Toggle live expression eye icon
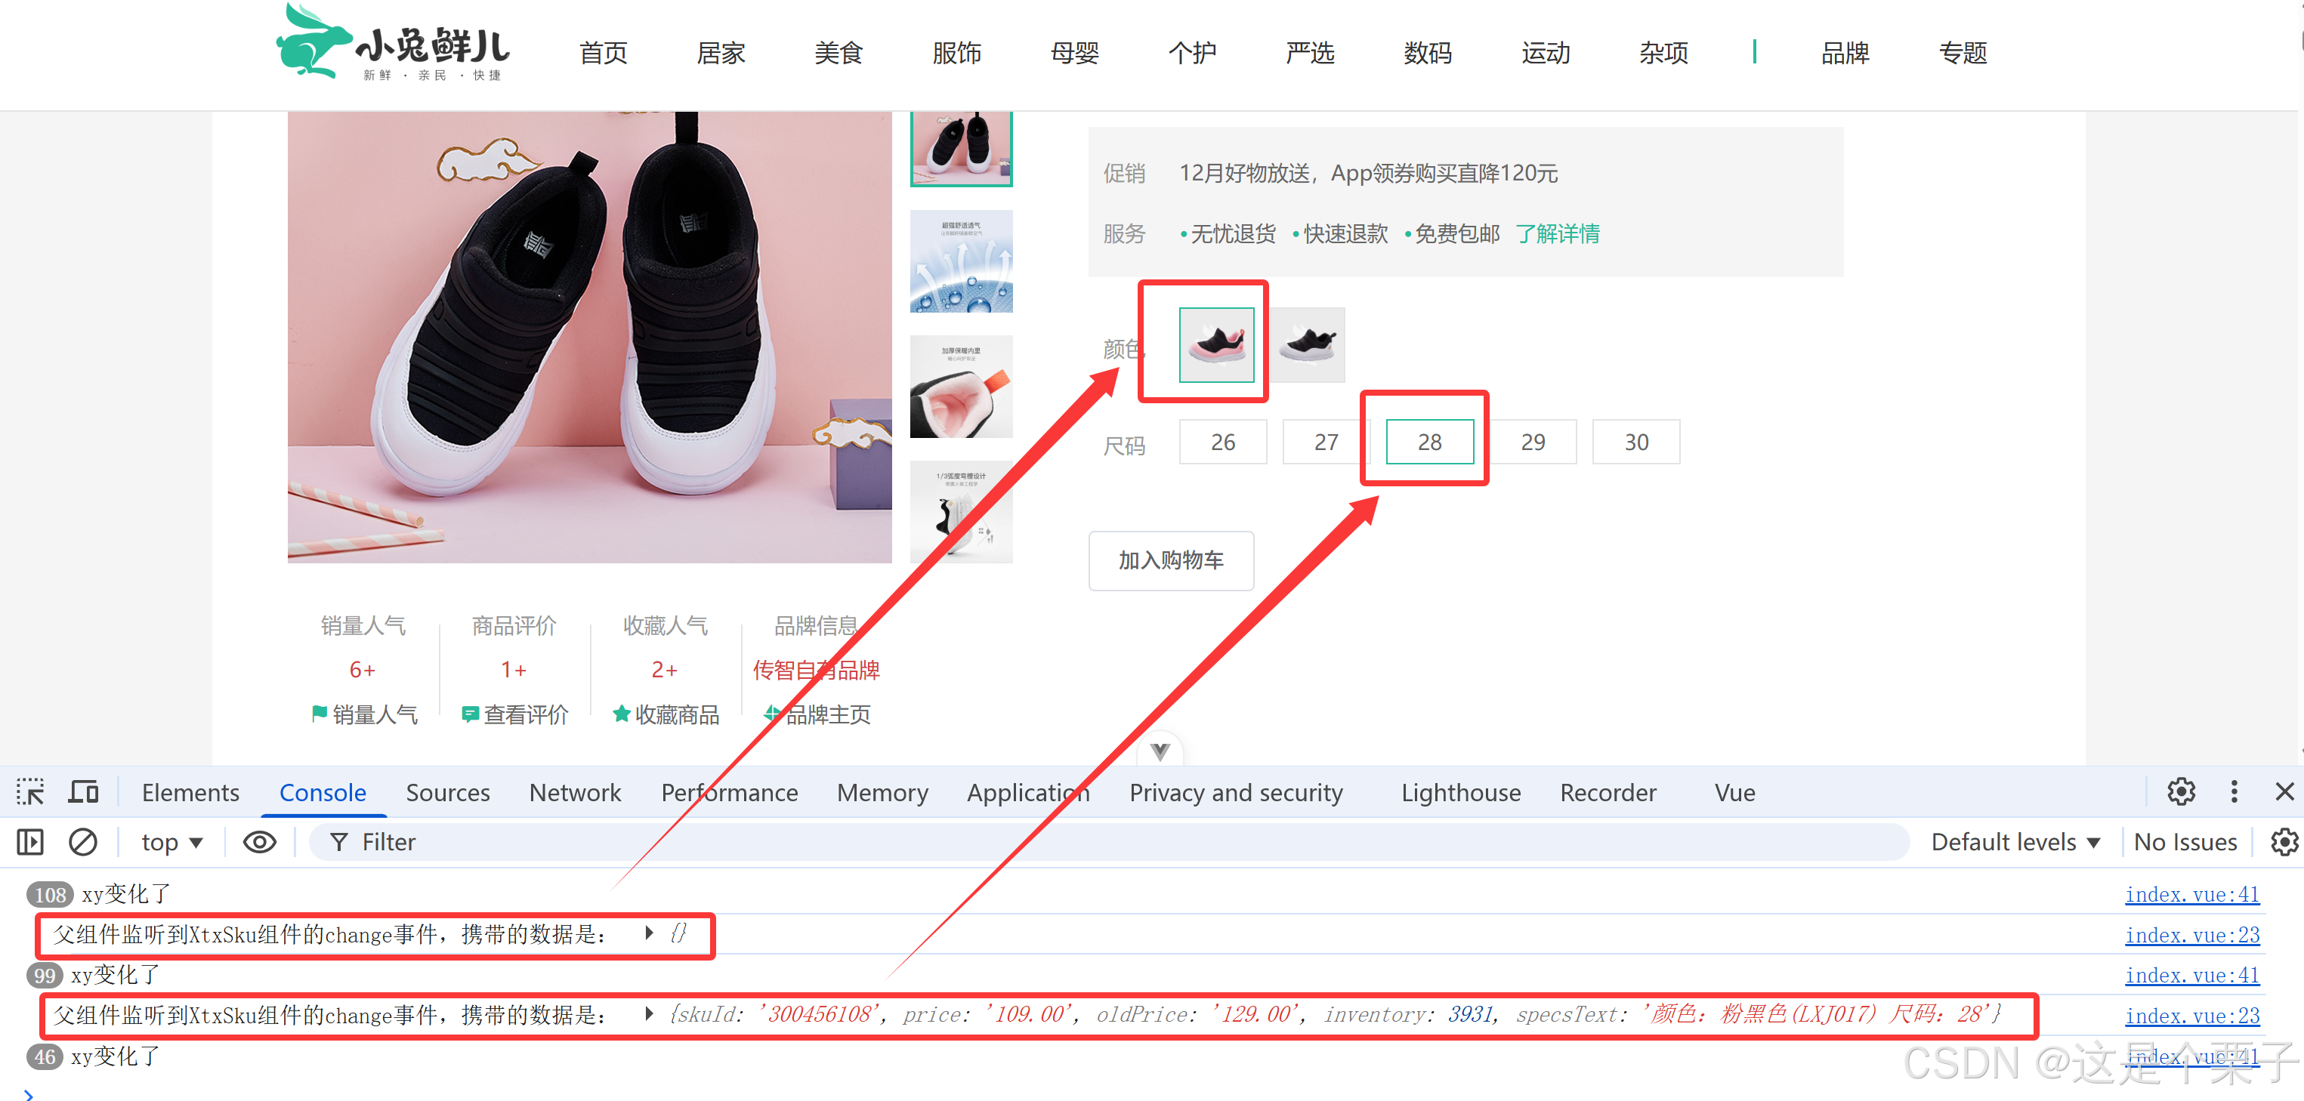 [x=259, y=842]
